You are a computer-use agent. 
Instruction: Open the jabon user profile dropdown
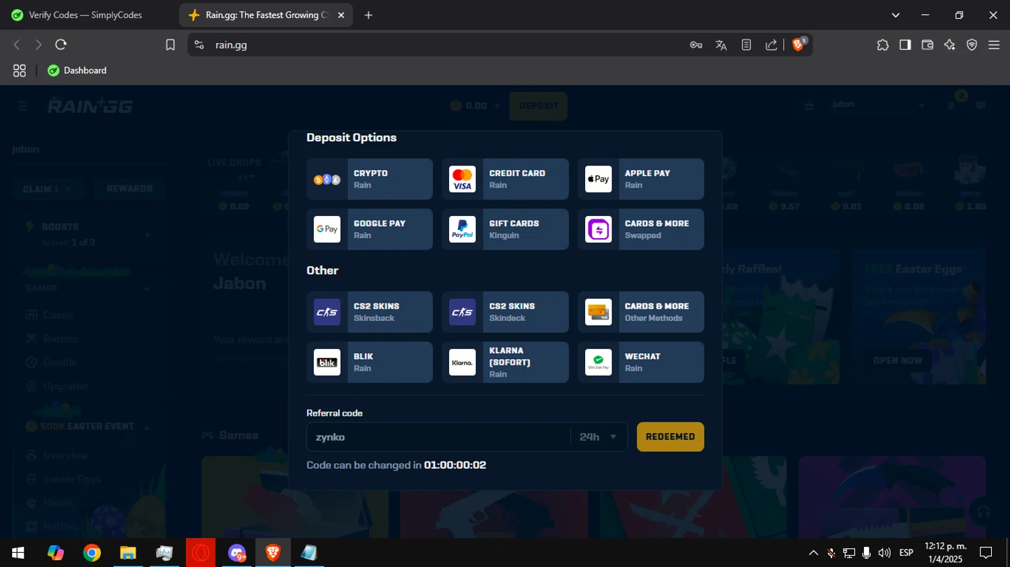click(877, 105)
